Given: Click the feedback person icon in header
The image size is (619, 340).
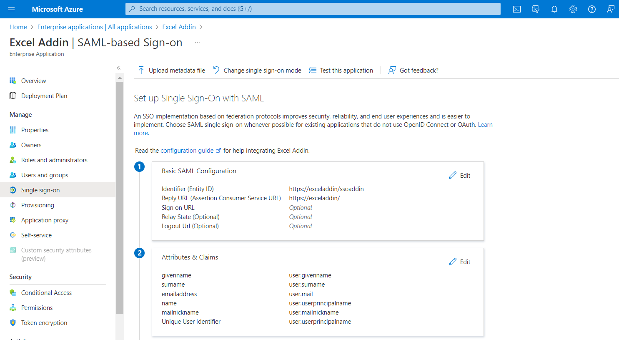Looking at the screenshot, I should click(611, 9).
